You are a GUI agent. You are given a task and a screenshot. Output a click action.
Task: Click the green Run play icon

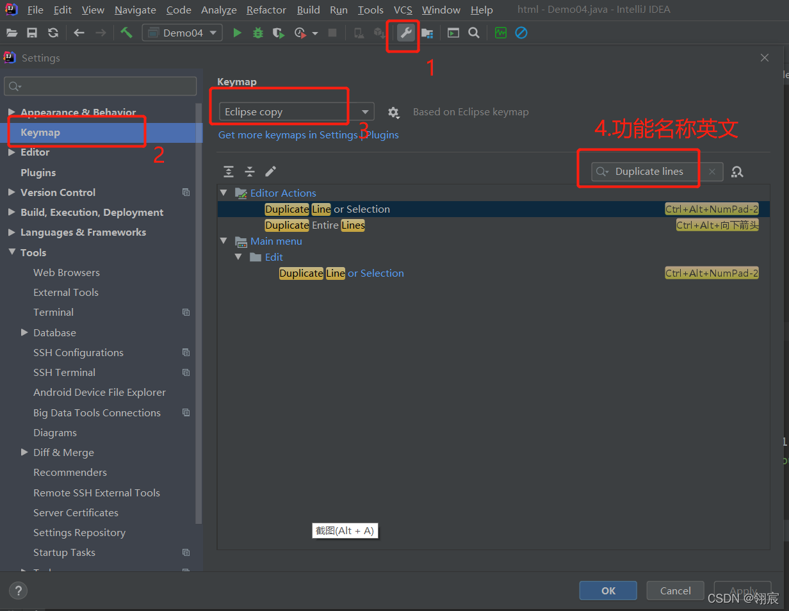238,33
